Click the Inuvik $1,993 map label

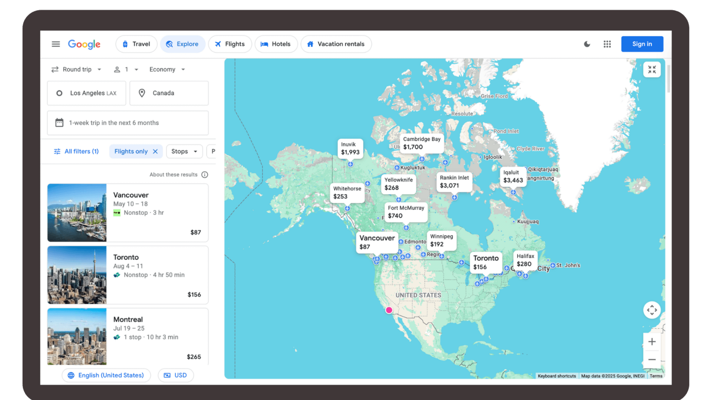(x=350, y=148)
